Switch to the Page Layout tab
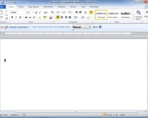The width and height of the screenshot is (148, 118). (34, 7)
